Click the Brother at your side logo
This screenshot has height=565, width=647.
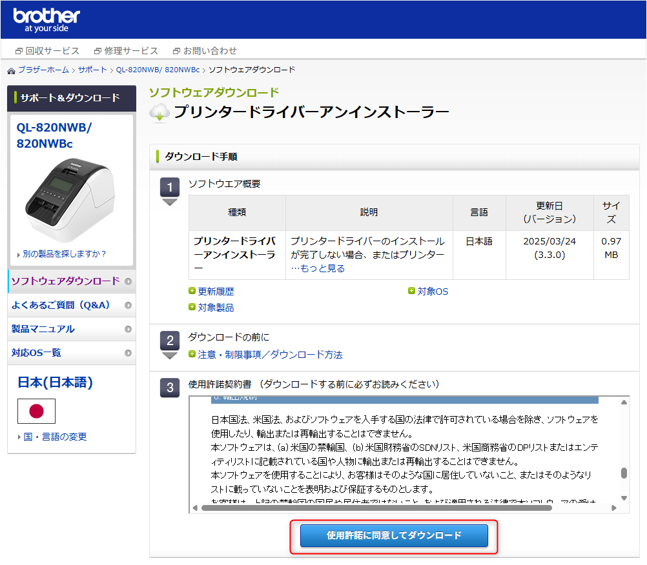click(46, 20)
